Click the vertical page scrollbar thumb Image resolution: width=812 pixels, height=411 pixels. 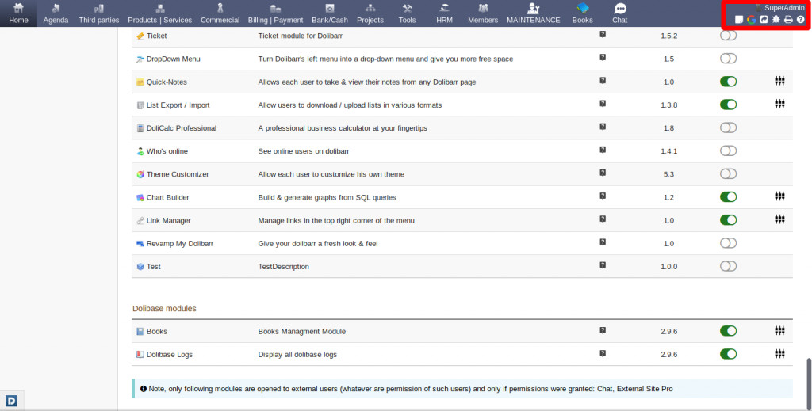click(809, 383)
